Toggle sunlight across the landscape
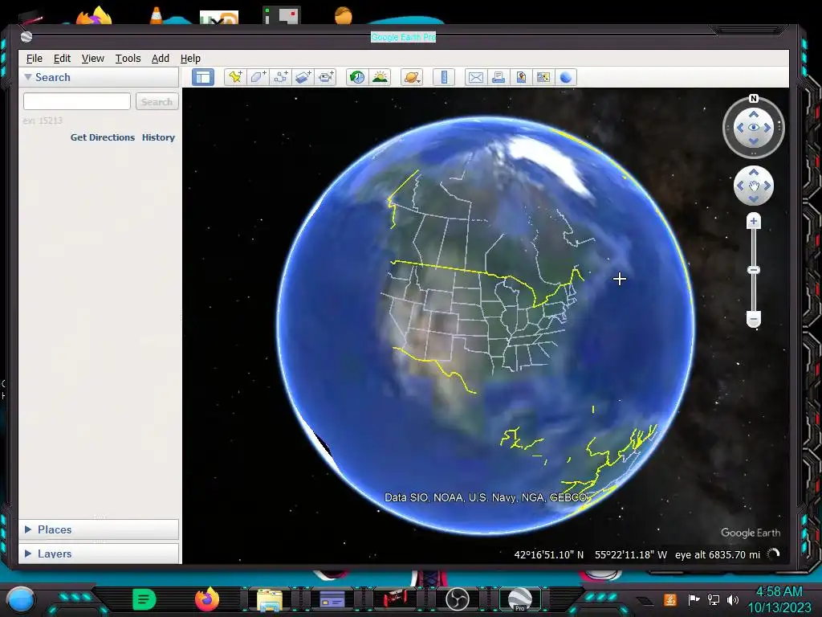Image resolution: width=822 pixels, height=617 pixels. click(x=380, y=78)
